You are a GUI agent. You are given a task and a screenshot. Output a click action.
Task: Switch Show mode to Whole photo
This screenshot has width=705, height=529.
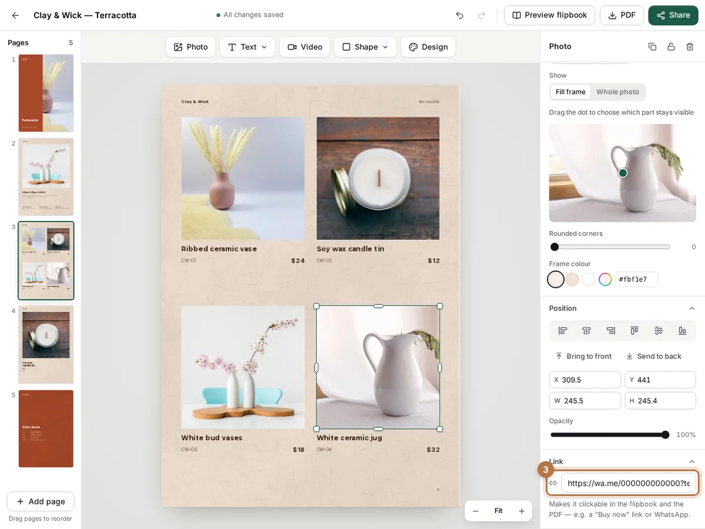(x=617, y=92)
